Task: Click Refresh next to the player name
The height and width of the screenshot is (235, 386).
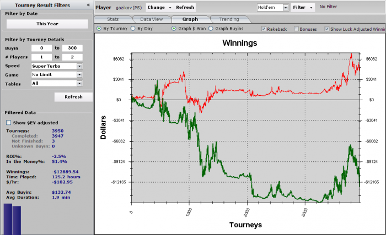Action: point(185,7)
